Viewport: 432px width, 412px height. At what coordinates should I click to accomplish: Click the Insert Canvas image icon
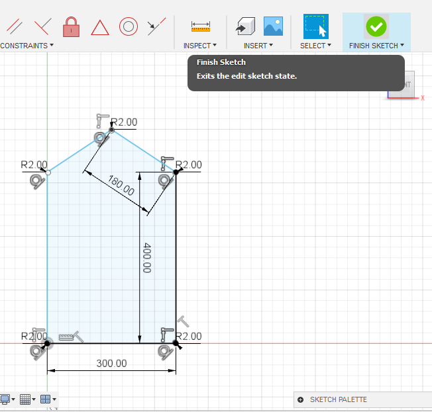(273, 26)
